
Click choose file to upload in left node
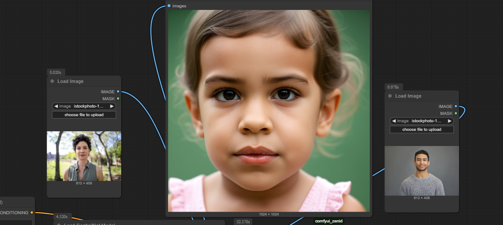(x=84, y=115)
